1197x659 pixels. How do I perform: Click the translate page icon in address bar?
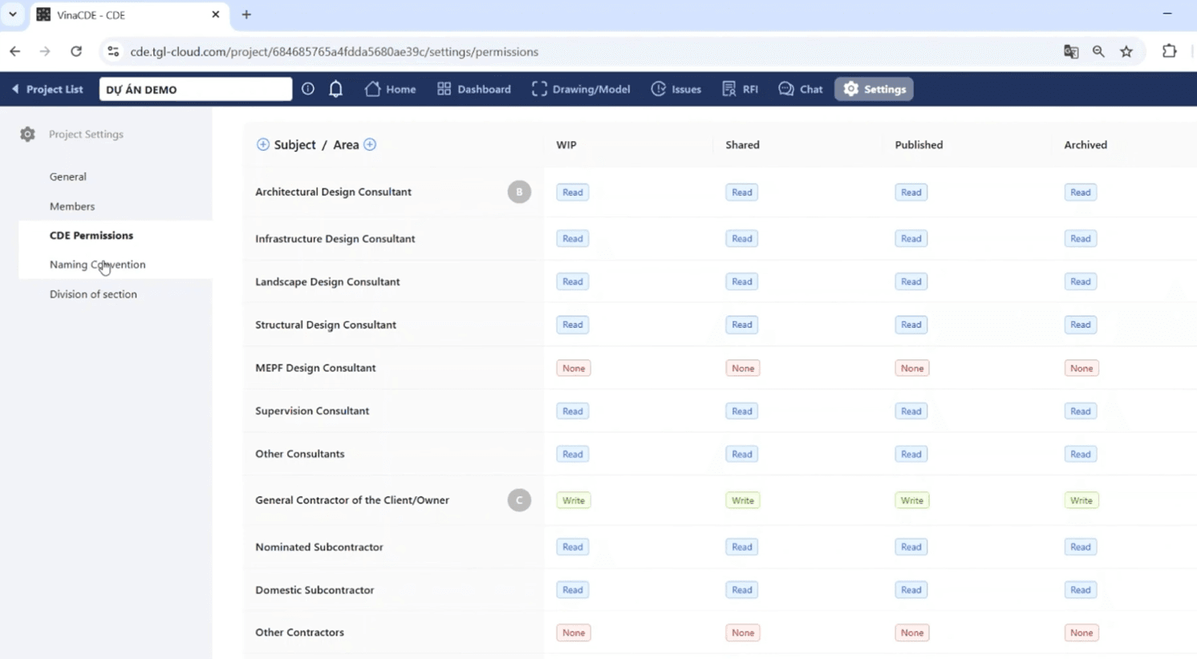1070,51
